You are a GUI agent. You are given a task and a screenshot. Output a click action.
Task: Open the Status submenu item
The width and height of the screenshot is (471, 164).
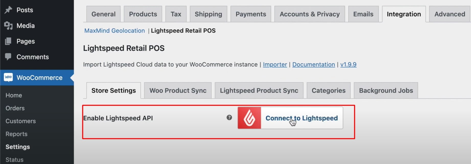pos(15,160)
